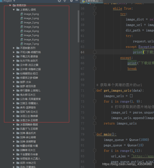Image resolution: width=154 pixels, height=168 pixels.
Task: Select the 王者荣耀.py editor tab
Action: 92,1
